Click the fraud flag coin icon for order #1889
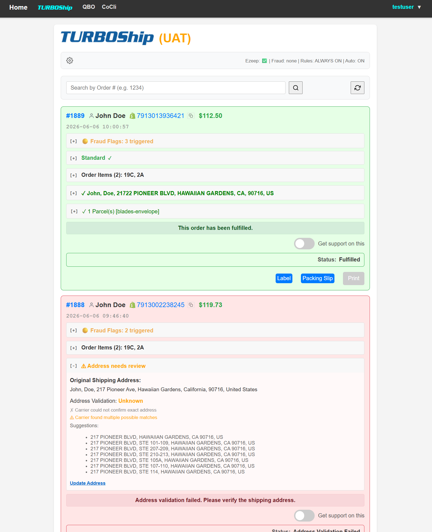The image size is (432, 532). 85,141
